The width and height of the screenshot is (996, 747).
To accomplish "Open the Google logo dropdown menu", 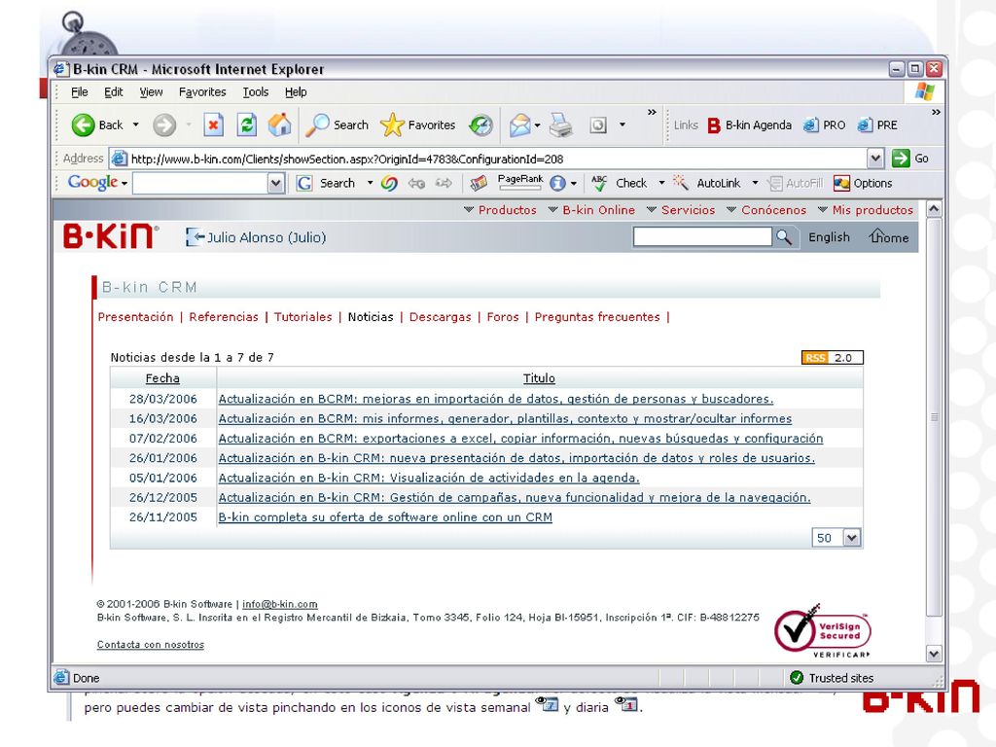I will pos(124,184).
